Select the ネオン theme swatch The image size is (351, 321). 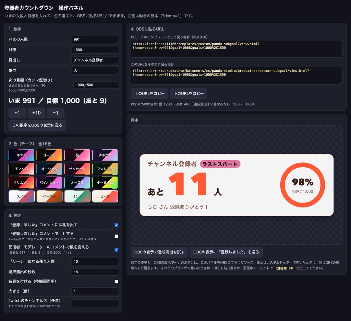(x=22, y=155)
